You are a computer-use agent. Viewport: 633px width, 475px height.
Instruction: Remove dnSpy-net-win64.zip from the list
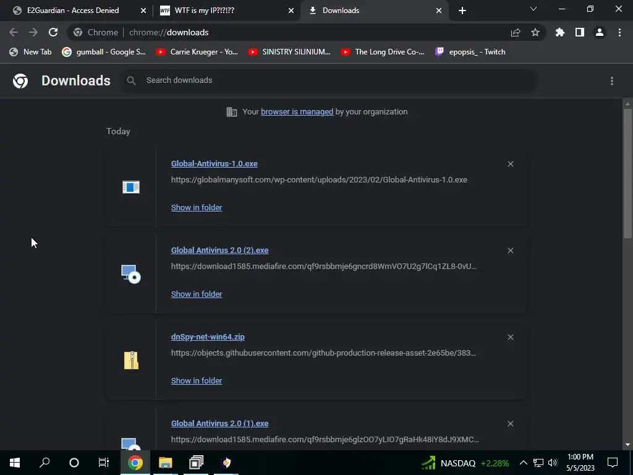[x=511, y=337]
